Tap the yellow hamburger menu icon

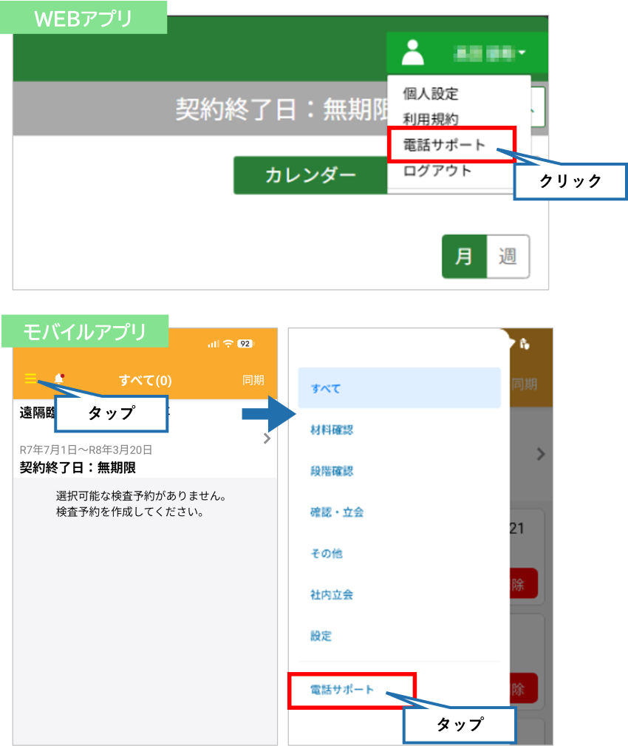coord(30,379)
